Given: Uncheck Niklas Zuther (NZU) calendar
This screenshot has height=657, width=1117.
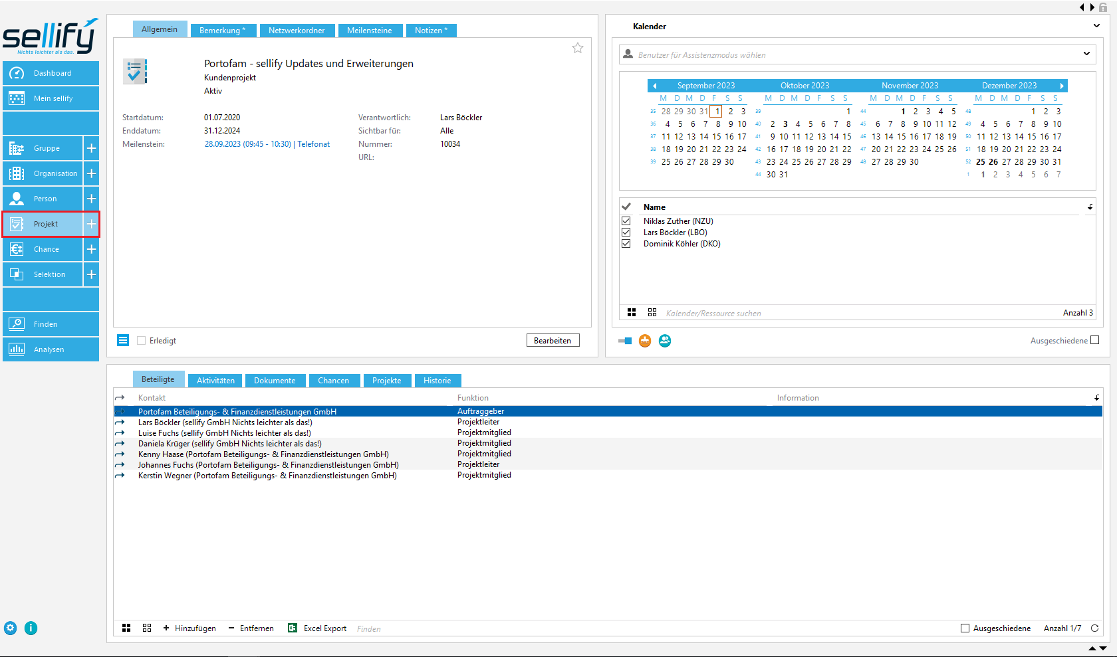Looking at the screenshot, I should (x=626, y=221).
